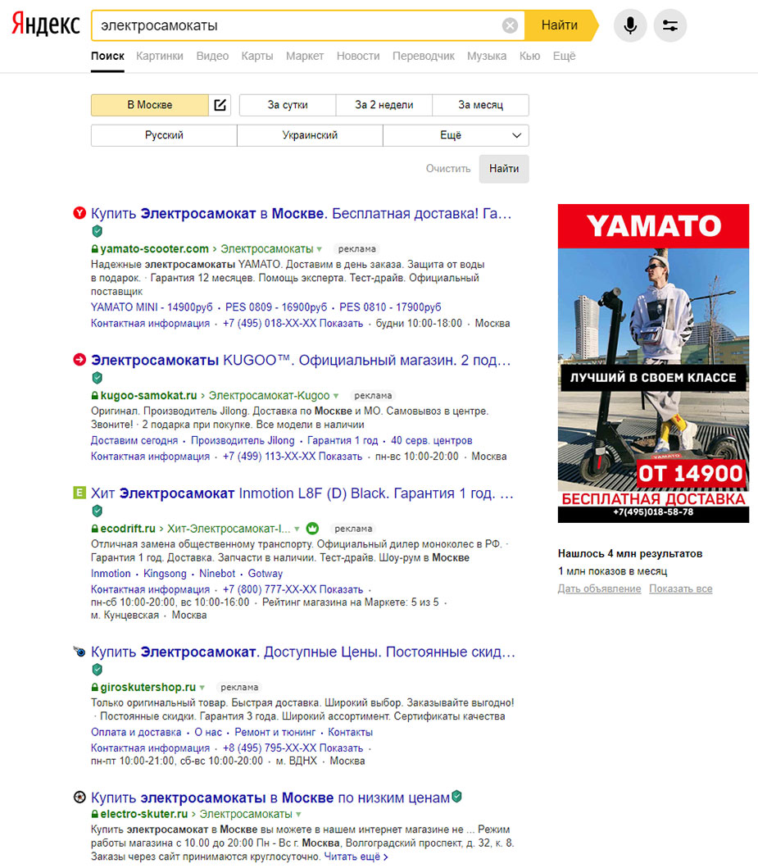
Task: Open the Ремонт и тюнинг sitelink
Action: coord(275,733)
